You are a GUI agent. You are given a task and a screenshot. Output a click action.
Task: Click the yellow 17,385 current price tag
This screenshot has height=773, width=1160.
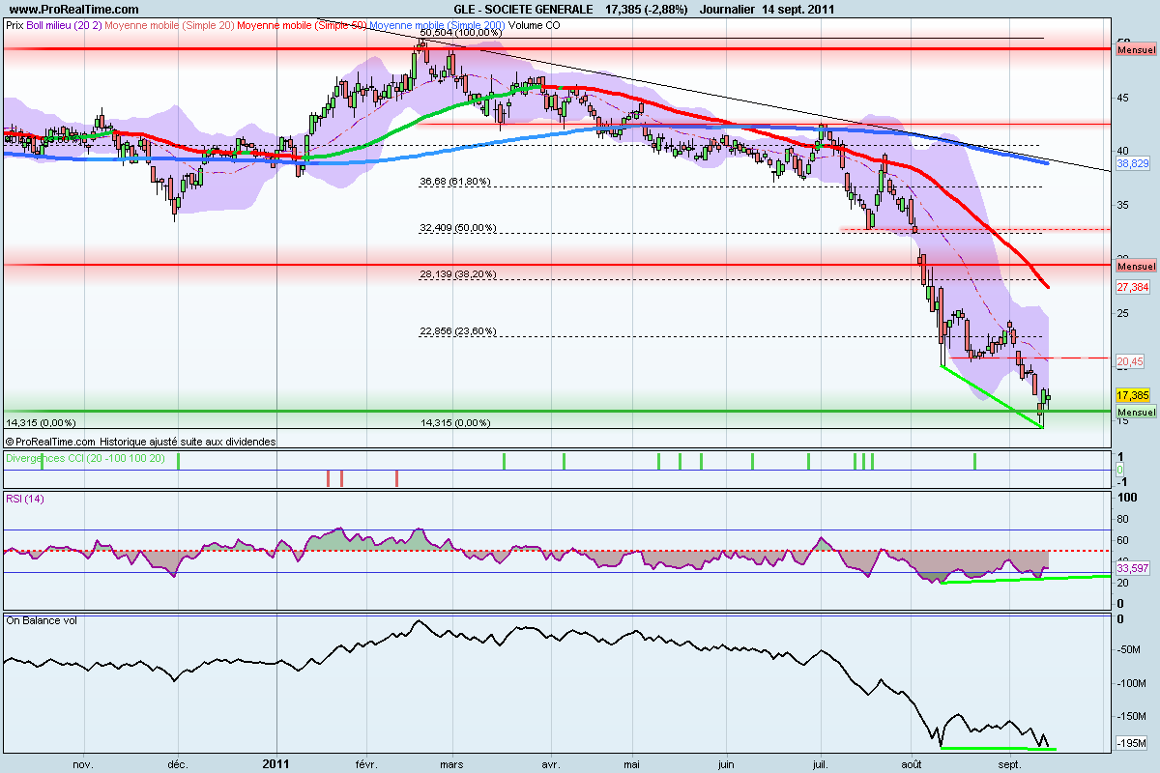pos(1132,396)
